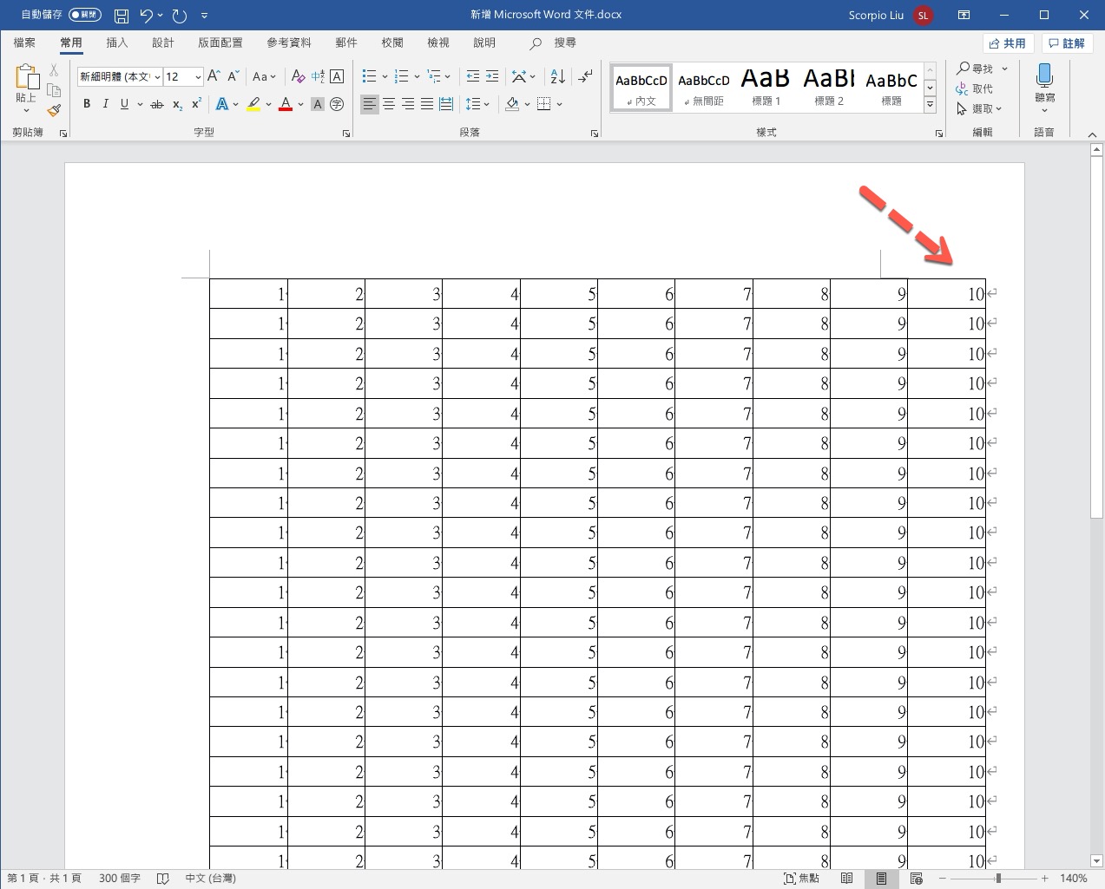This screenshot has height=889, width=1105.
Task: Click the Save icon in title bar
Action: point(122,16)
